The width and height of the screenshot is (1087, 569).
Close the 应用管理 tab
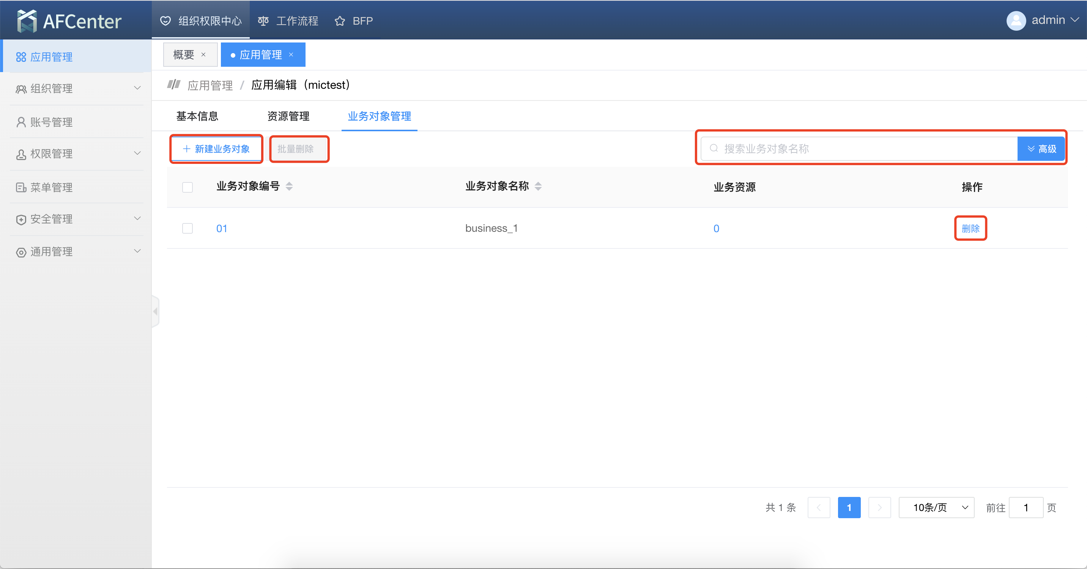(x=291, y=55)
